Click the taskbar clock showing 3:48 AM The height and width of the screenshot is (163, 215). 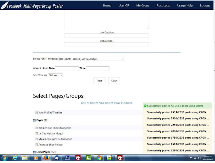pyautogui.click(x=208, y=158)
